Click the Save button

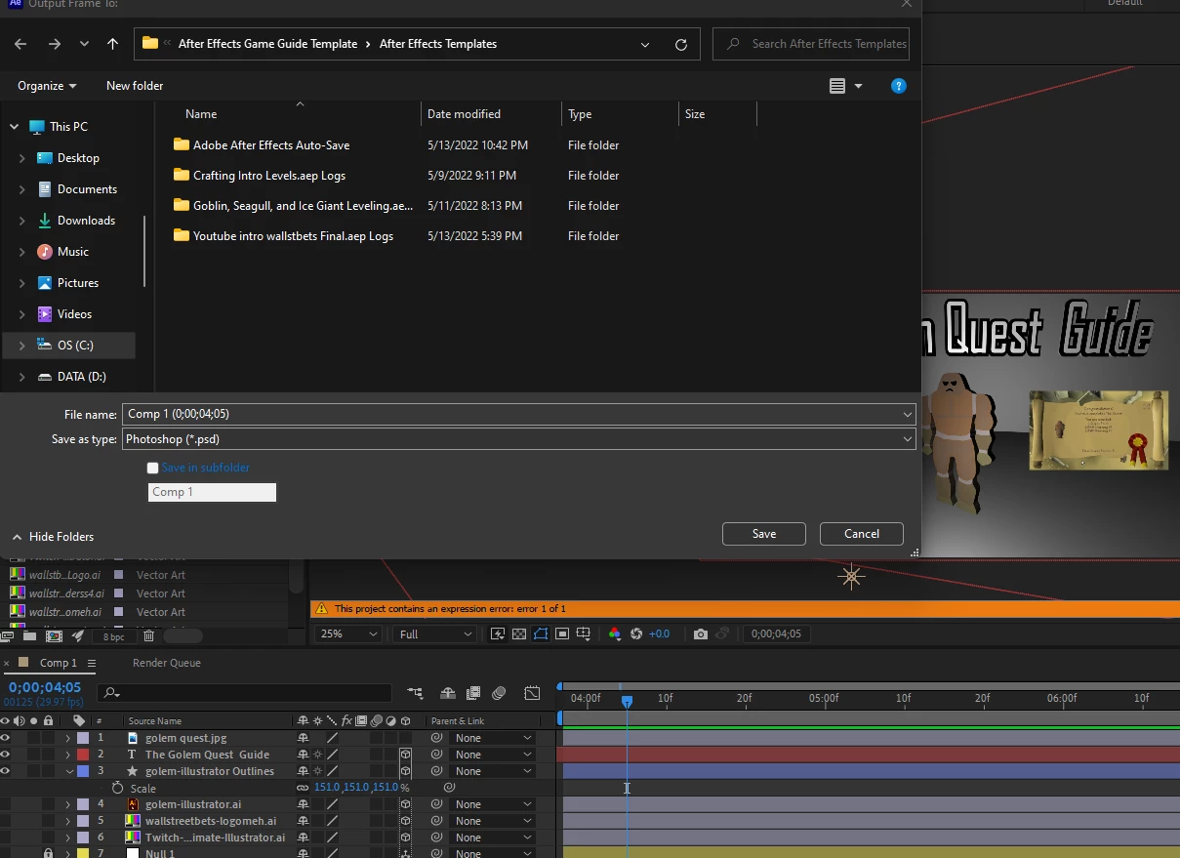pos(764,534)
